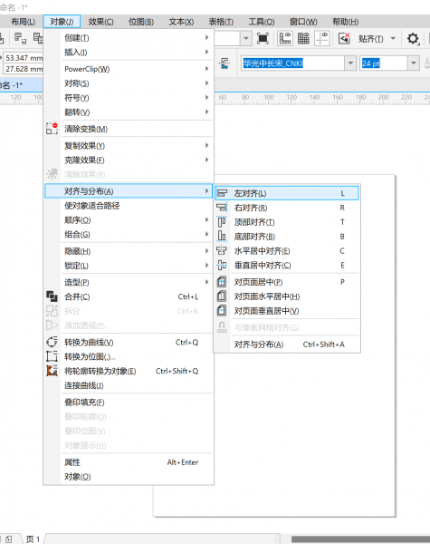This screenshot has height=544, width=430.
Task: Choose 连接曲线(J) join curves
Action: coord(129,385)
